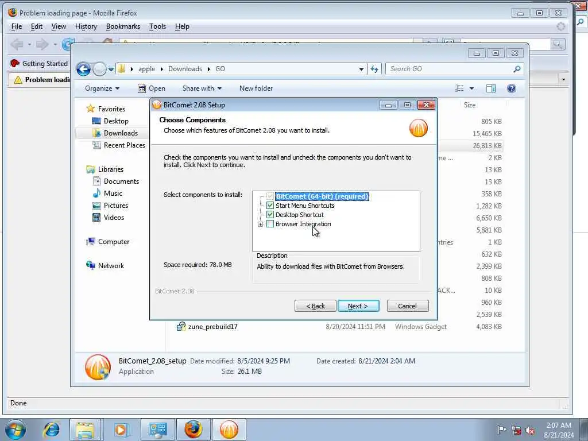This screenshot has width=588, height=441.
Task: Click Firefox forward navigation arrow
Action: click(42, 45)
